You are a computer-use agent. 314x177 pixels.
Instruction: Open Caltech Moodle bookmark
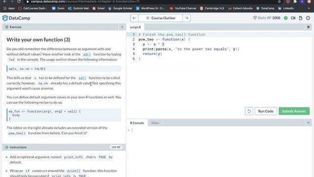click(240, 8)
